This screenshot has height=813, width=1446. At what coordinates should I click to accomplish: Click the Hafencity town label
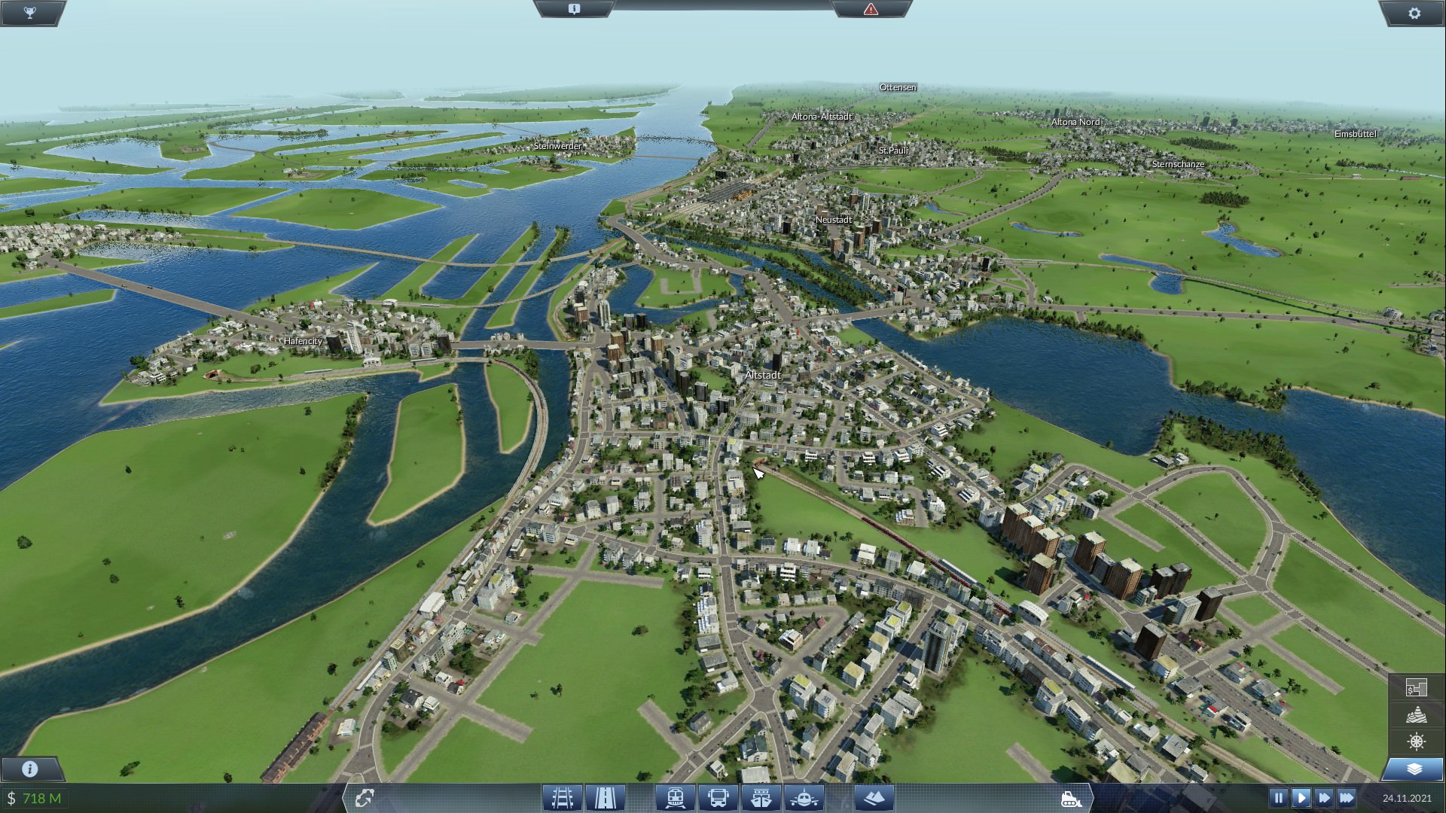pos(303,341)
